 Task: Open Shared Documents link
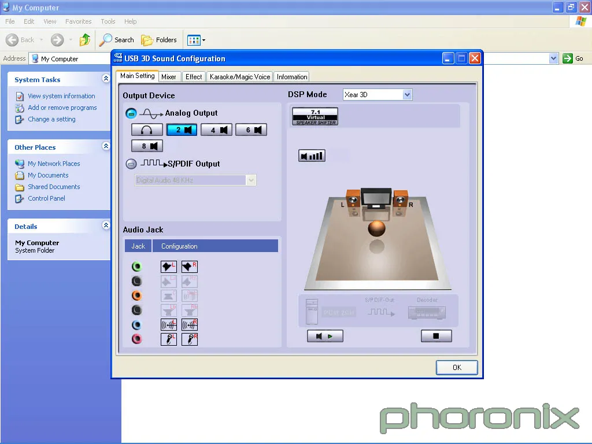54,187
